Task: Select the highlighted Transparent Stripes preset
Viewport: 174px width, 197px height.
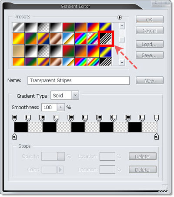Action: pos(106,38)
